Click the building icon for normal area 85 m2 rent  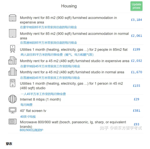[13, 33]
